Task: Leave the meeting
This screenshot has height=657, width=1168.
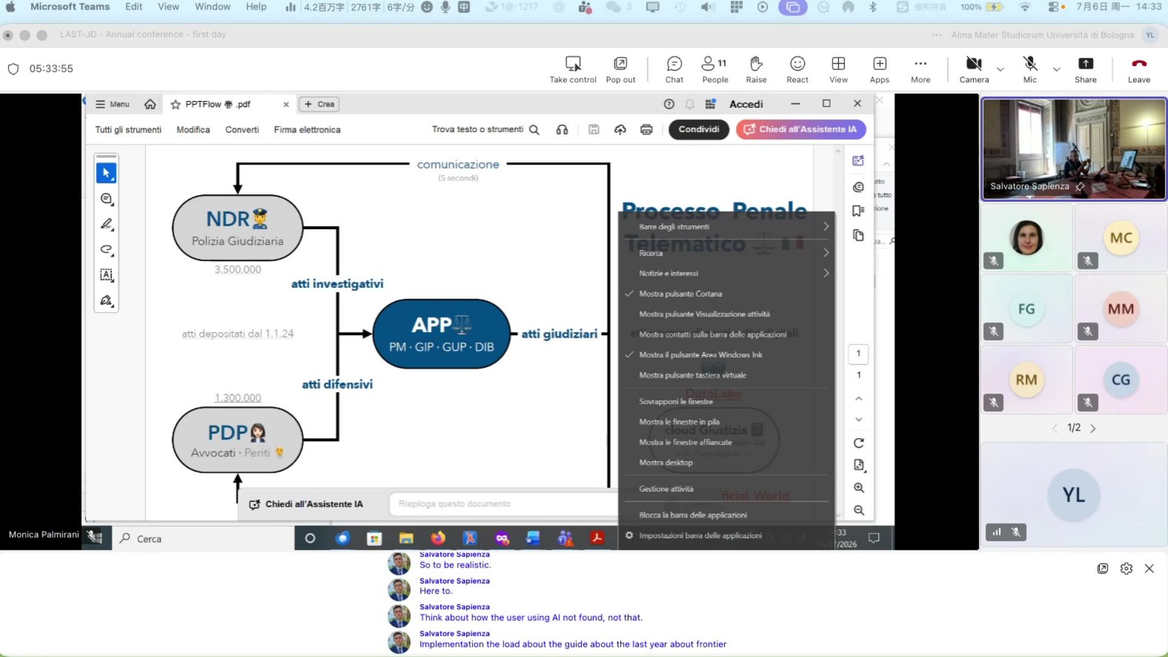Action: click(x=1139, y=69)
